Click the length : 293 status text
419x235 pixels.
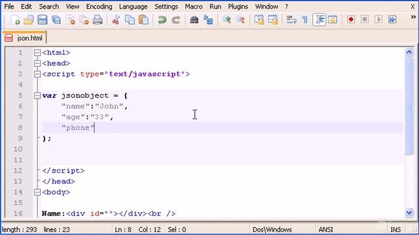click(19, 229)
